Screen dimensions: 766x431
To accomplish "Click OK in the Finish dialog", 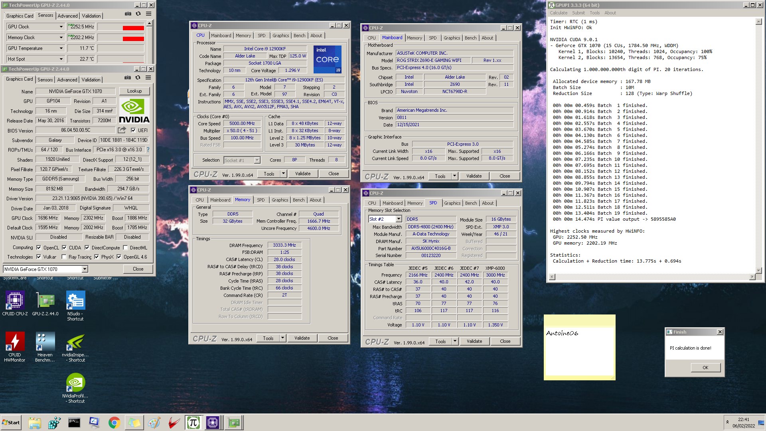I will tap(705, 368).
